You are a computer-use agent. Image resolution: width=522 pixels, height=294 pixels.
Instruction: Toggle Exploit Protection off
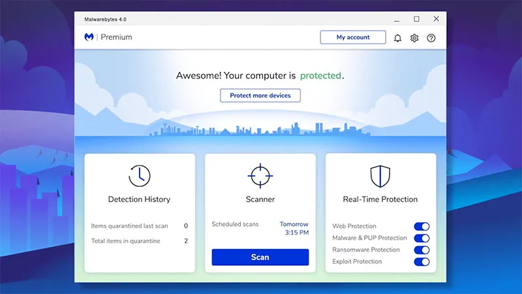[422, 262]
